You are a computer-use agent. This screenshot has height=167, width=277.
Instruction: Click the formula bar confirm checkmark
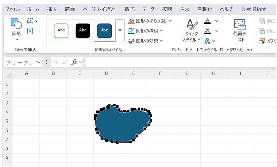(65, 62)
